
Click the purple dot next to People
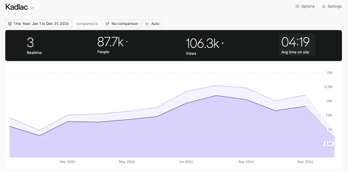(x=127, y=41)
